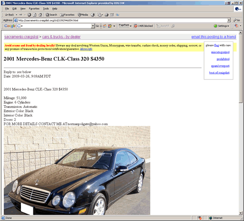Open the Help menu
This screenshot has height=221, width=244.
55,9
